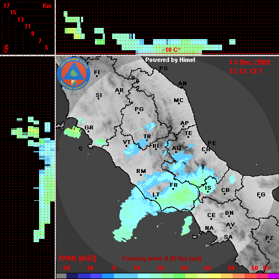This screenshot has height=279, width=279.
Task: Click the TE city label
Action: pyautogui.click(x=188, y=133)
